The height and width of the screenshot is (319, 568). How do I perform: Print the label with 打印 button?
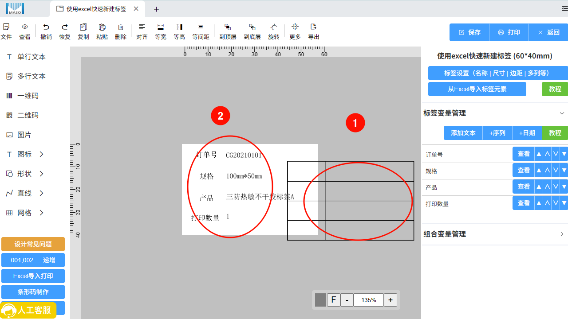tap(509, 32)
